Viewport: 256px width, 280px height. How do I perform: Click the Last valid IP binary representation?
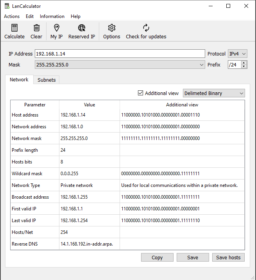161,221
